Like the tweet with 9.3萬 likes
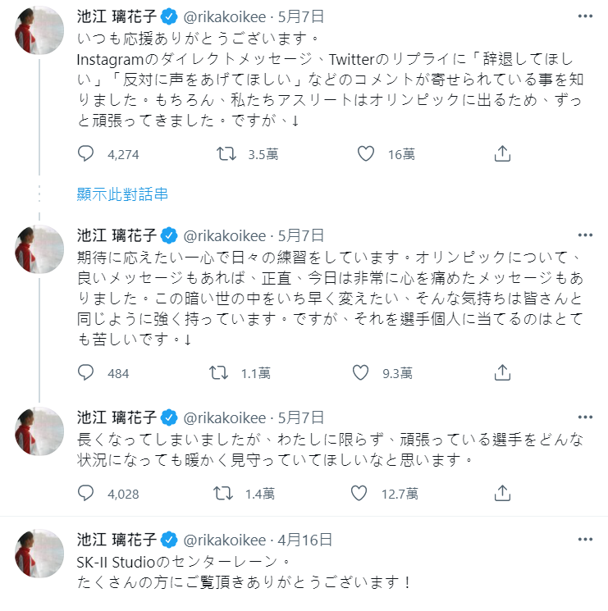The height and width of the screenshot is (611, 608). [360, 372]
